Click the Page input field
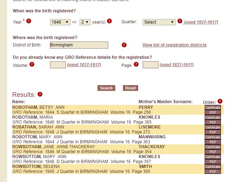The height and width of the screenshot is (182, 229). point(150,65)
